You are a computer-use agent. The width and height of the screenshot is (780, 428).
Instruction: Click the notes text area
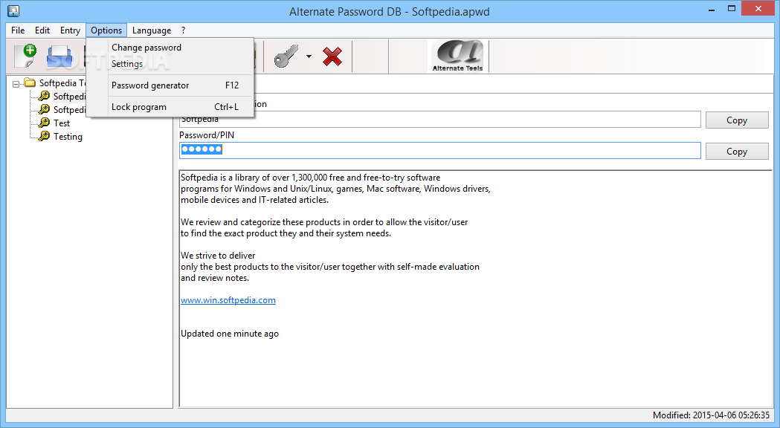[475, 288]
